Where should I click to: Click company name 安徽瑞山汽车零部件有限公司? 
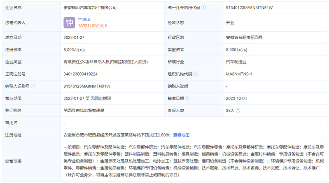[x=90, y=7]
